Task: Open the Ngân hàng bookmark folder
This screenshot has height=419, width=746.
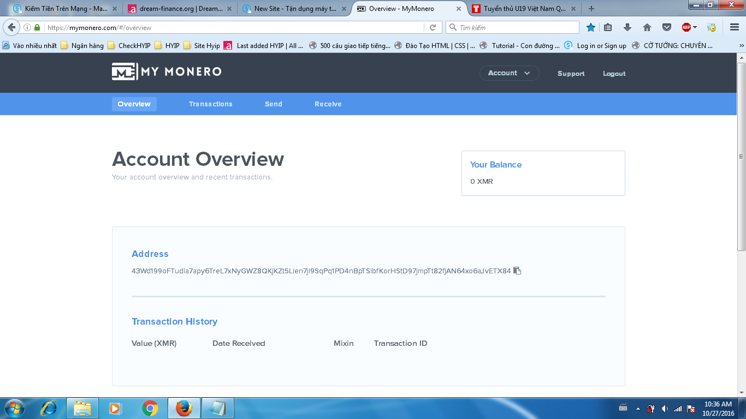Action: 82,46
